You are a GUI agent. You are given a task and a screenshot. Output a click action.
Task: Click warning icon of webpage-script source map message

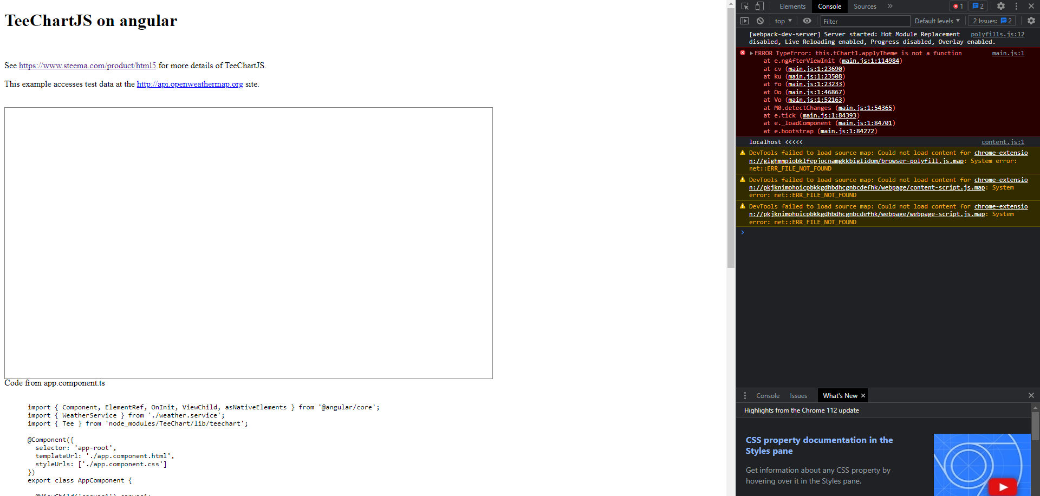coord(743,206)
